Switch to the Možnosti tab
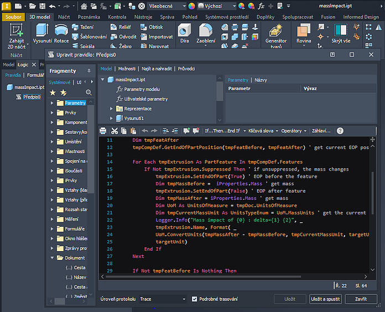The image size is (385, 312). (127, 69)
